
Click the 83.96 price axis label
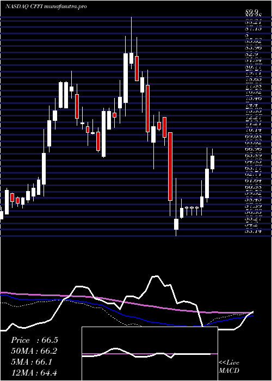pyautogui.click(x=253, y=48)
